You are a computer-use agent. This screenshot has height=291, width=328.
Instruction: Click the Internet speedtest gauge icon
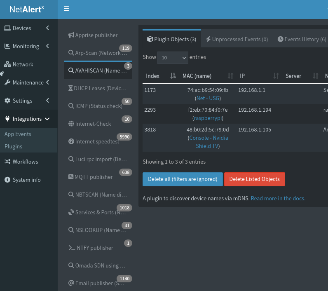(x=71, y=141)
